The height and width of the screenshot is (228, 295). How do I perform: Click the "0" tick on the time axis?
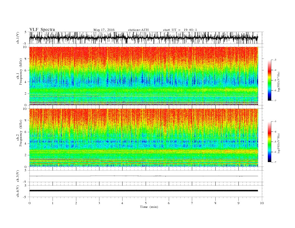click(x=29, y=203)
